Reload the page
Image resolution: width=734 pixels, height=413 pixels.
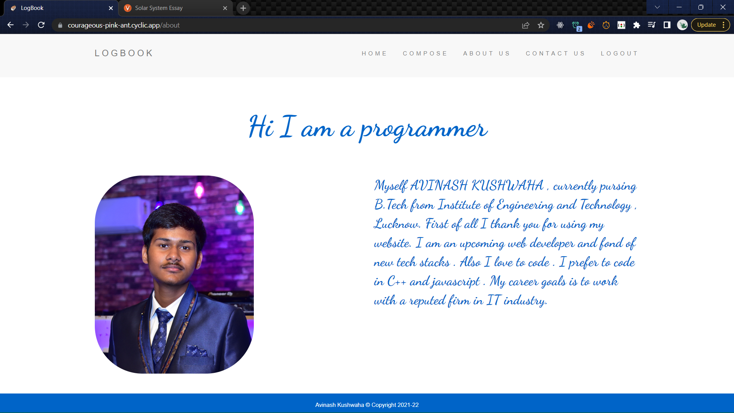click(41, 25)
